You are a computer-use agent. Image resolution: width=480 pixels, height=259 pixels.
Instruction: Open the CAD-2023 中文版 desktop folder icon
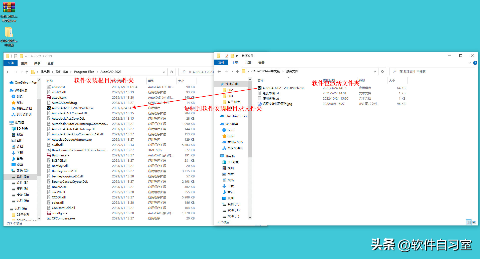9,37
